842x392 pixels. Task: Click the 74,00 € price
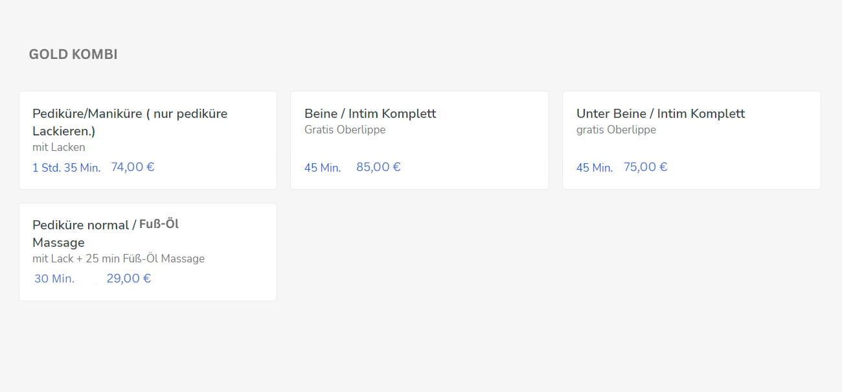tap(133, 167)
